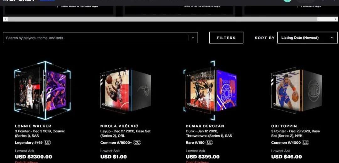Open the Lonnie Walker Cosmic moment cube
339x163 pixels.
[43, 91]
